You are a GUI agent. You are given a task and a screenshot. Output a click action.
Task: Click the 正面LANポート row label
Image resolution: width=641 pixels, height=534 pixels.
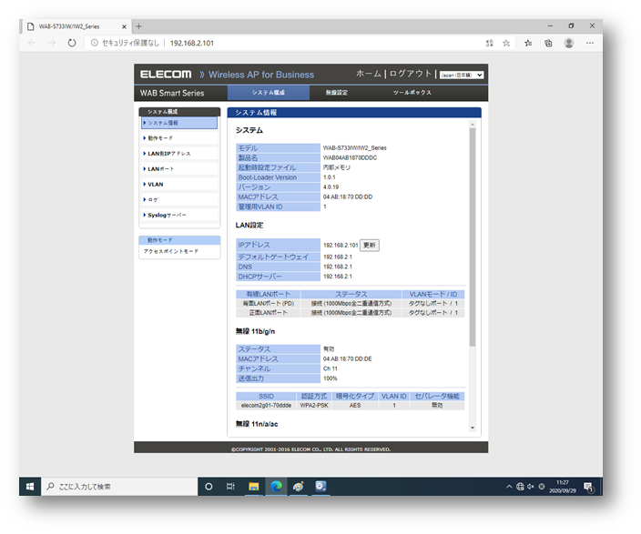[x=269, y=313]
